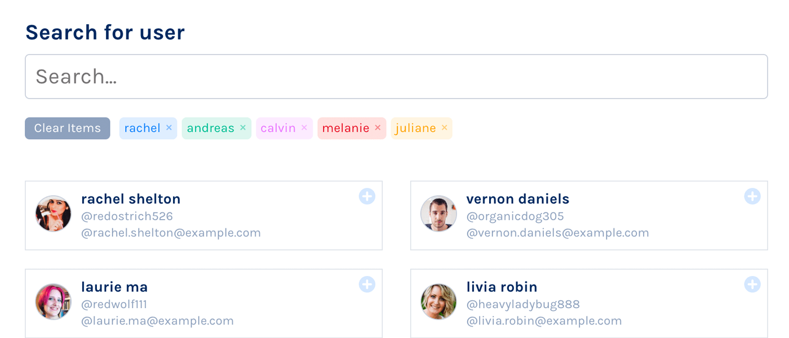Add vernon daniels with plus icon
This screenshot has height=338, width=789.
[752, 197]
